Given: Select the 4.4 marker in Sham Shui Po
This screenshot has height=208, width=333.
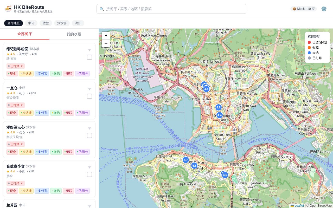Looking at the screenshot, I should click(206, 89).
